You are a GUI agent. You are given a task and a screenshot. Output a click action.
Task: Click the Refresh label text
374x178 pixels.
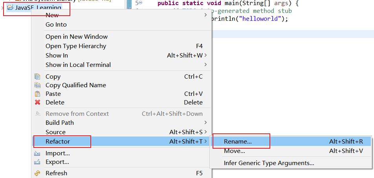pyautogui.click(x=56, y=173)
